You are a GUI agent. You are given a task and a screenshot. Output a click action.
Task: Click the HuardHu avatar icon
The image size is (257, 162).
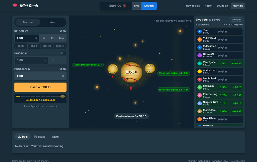[x=200, y=119]
